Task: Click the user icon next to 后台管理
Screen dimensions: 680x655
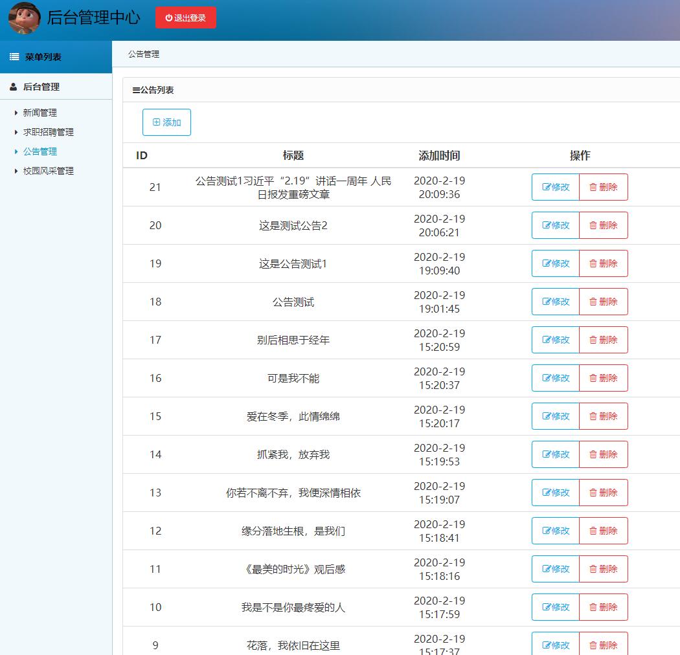Action: (x=14, y=86)
